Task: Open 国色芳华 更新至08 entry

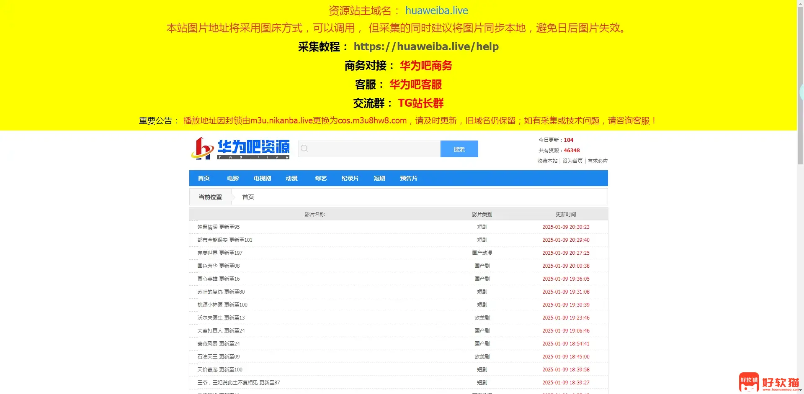Action: click(219, 266)
